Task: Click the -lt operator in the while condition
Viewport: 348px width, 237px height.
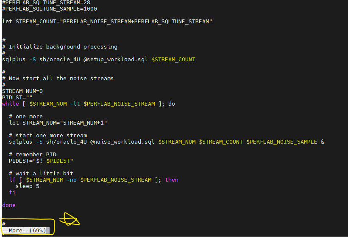Action: point(75,104)
